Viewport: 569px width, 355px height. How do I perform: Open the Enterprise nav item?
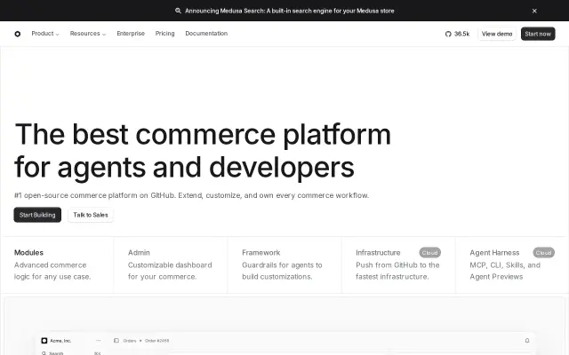131,34
